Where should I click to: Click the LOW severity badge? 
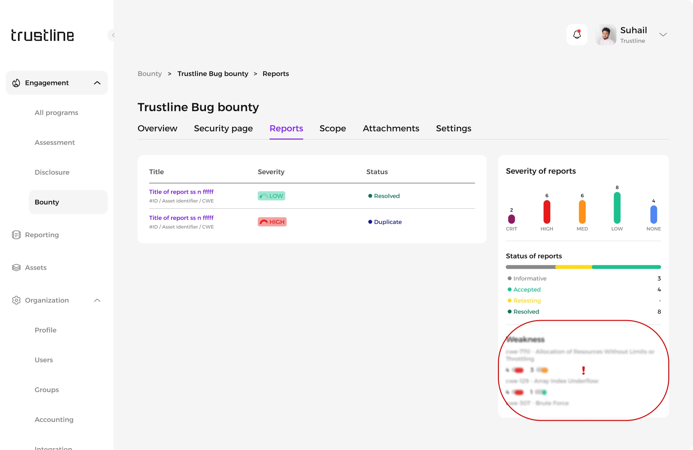271,196
